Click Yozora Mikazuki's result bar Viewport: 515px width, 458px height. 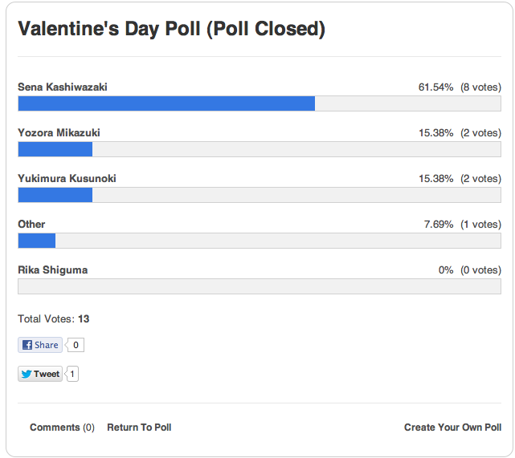[55, 149]
